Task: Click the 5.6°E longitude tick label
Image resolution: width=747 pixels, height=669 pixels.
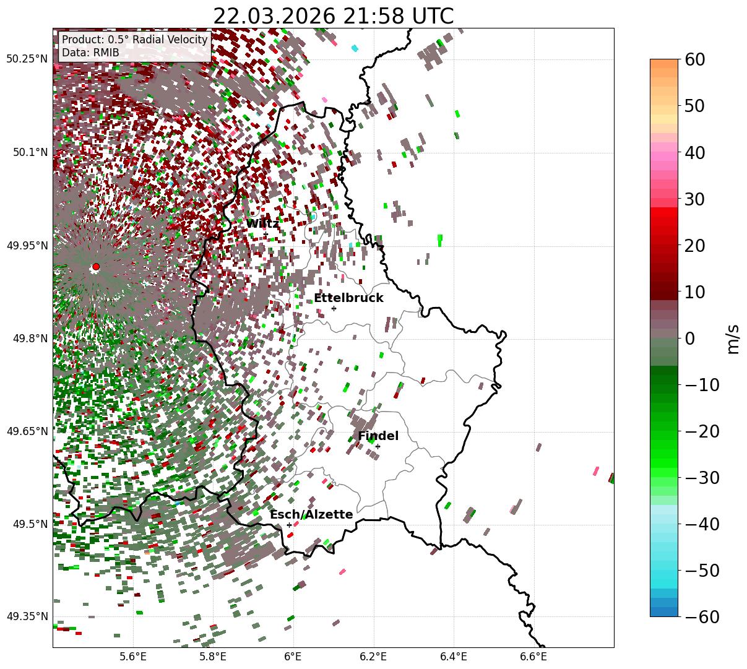Action: click(133, 657)
